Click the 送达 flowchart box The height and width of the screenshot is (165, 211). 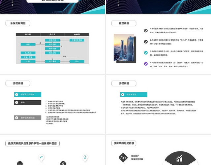click(77, 61)
